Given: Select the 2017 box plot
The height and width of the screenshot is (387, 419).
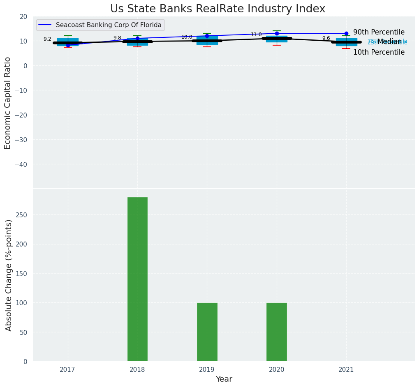Looking at the screenshot, I should 68,42.
